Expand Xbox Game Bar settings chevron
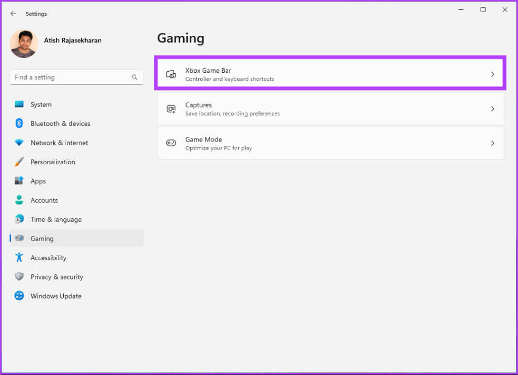 [x=492, y=74]
